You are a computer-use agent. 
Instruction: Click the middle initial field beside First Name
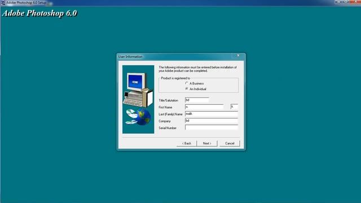tap(234, 107)
